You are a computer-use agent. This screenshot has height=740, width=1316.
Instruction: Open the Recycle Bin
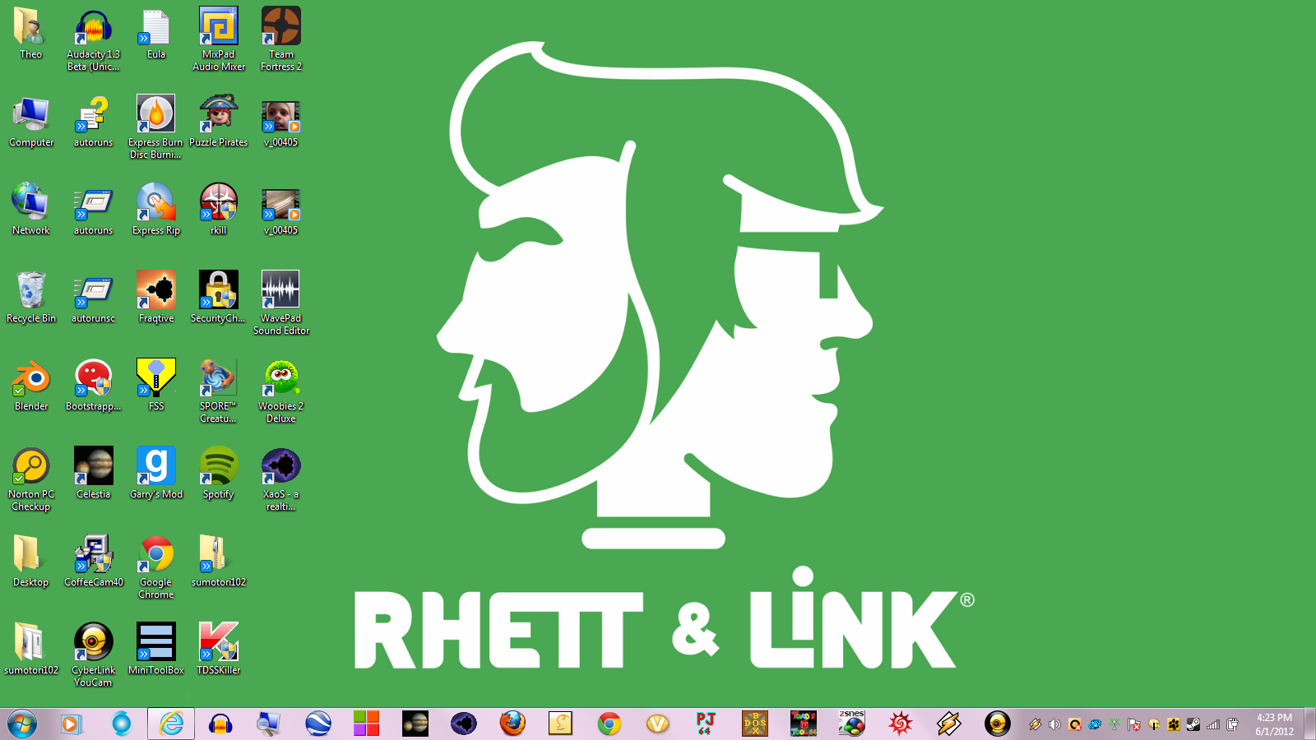31,290
